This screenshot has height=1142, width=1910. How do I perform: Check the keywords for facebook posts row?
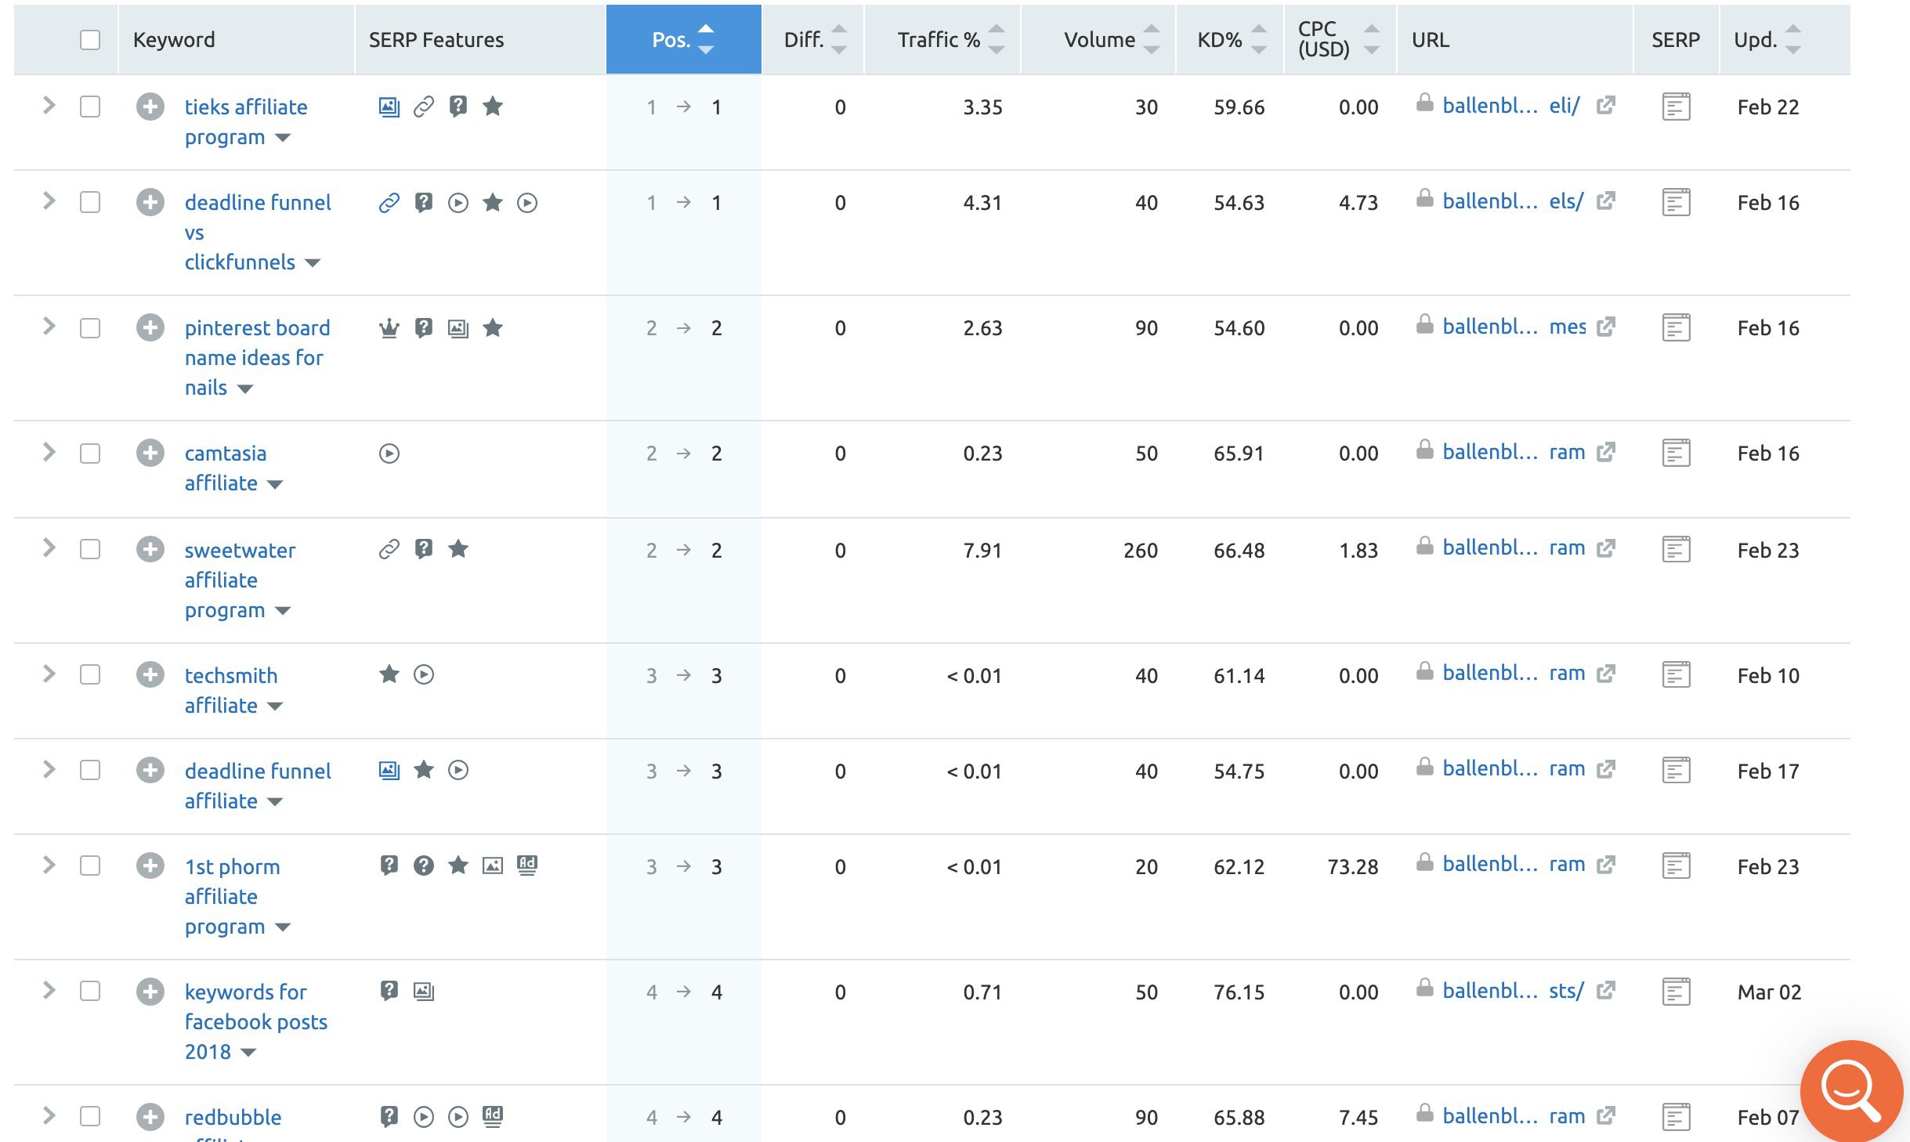point(90,991)
